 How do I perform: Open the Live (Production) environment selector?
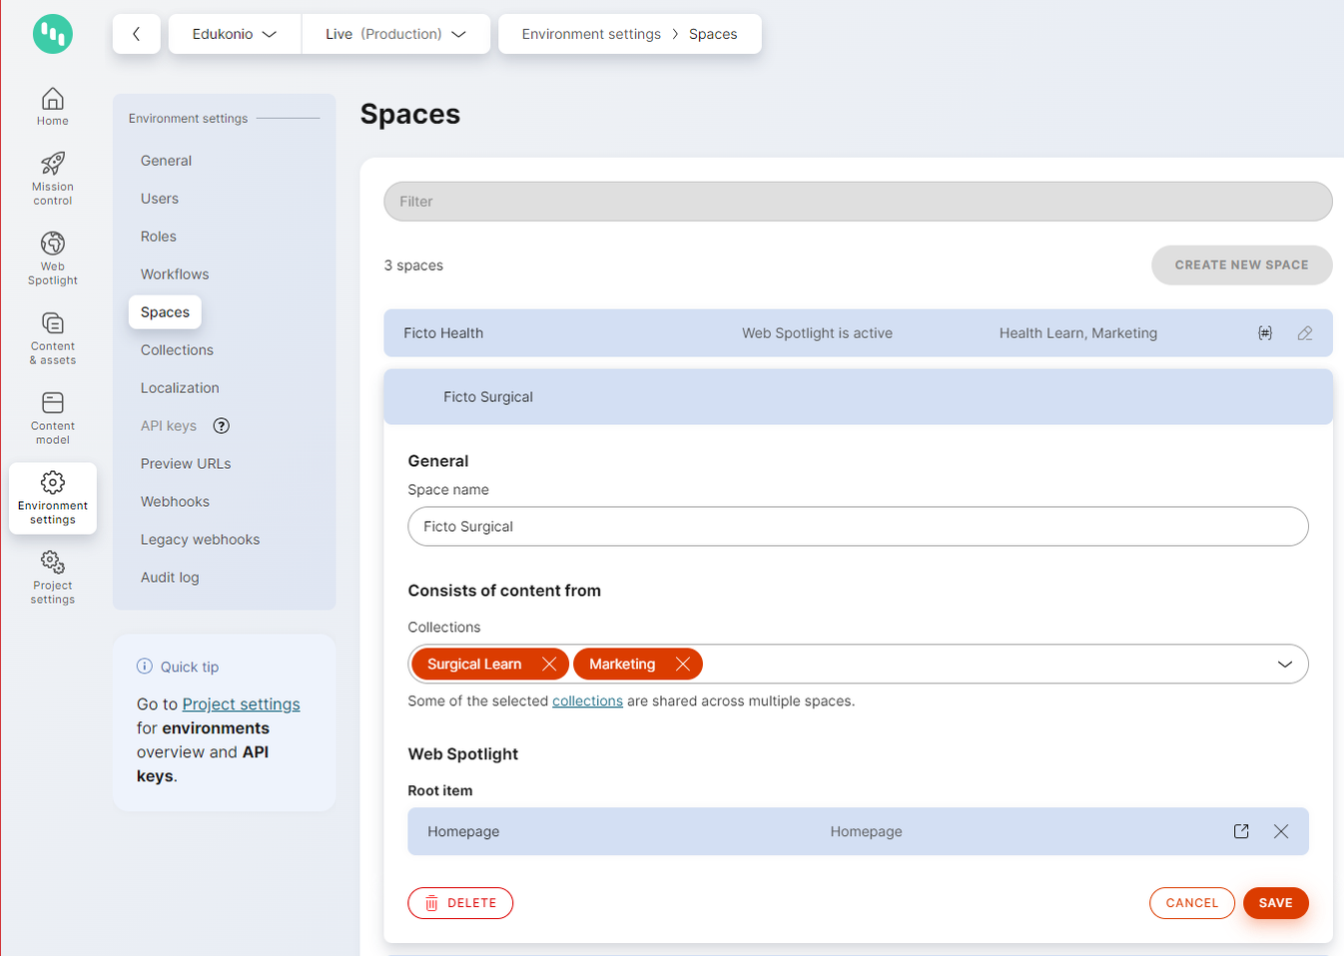pos(395,33)
